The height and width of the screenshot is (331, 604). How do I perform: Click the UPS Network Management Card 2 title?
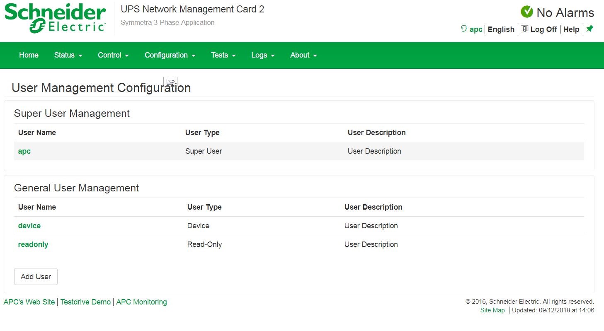[192, 9]
